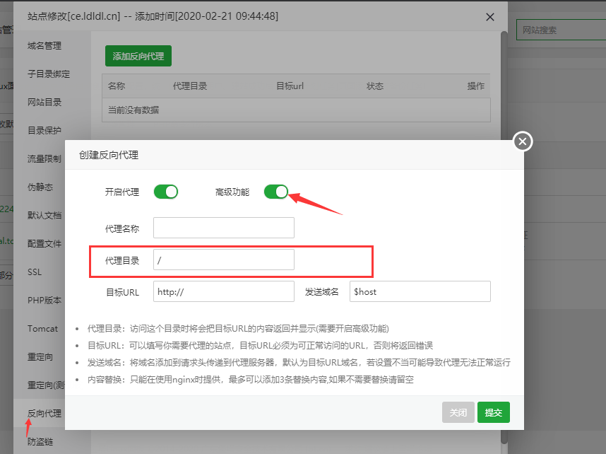The image size is (606, 454).
Task: Switch to the Tomcat tab
Action: pos(42,329)
